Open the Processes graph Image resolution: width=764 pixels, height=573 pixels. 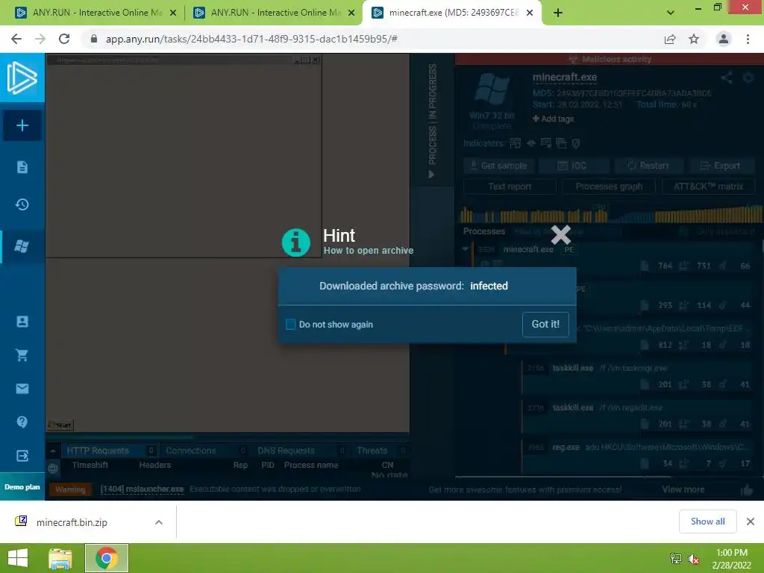(x=609, y=187)
